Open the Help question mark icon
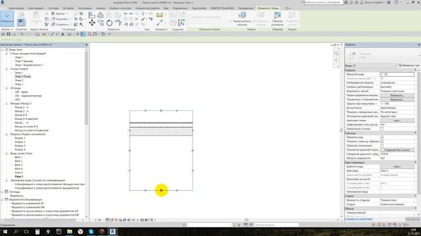 396,3
